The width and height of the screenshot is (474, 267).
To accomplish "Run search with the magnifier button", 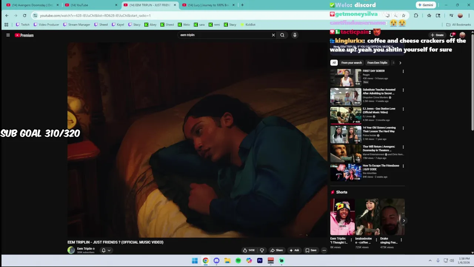I will (282, 35).
